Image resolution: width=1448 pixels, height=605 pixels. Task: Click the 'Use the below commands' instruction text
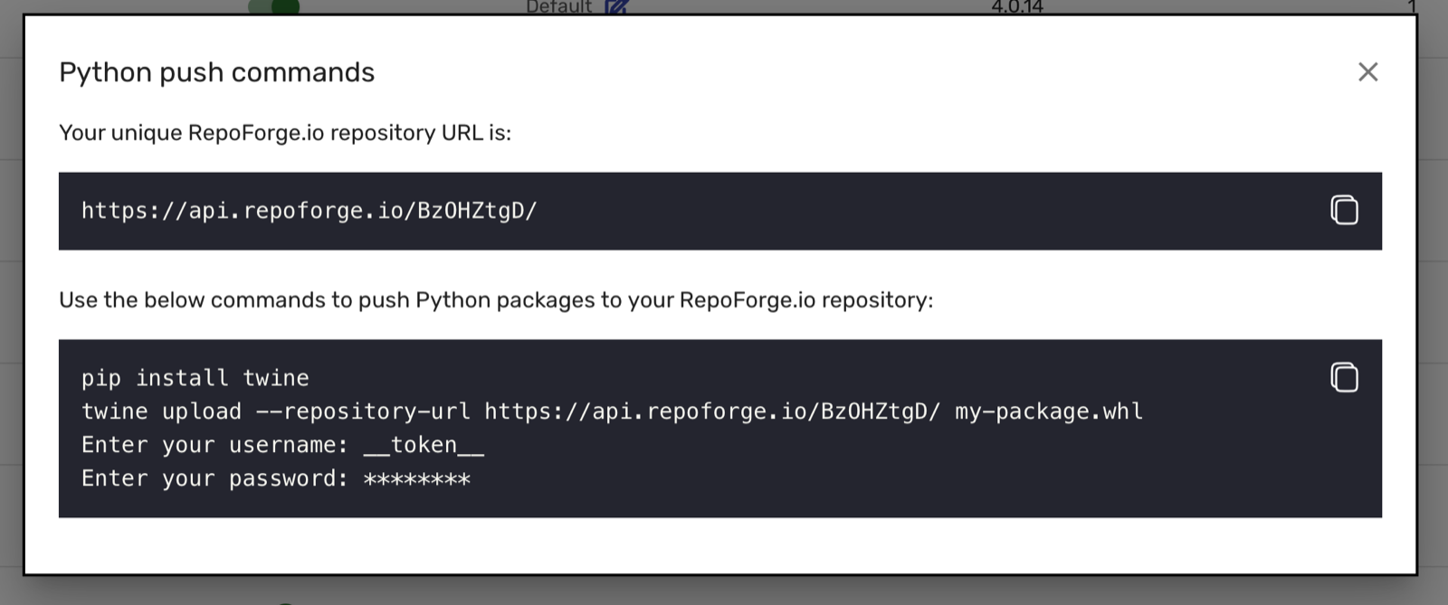[496, 300]
